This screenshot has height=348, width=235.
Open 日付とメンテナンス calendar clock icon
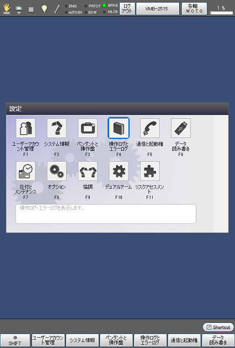coord(26,171)
